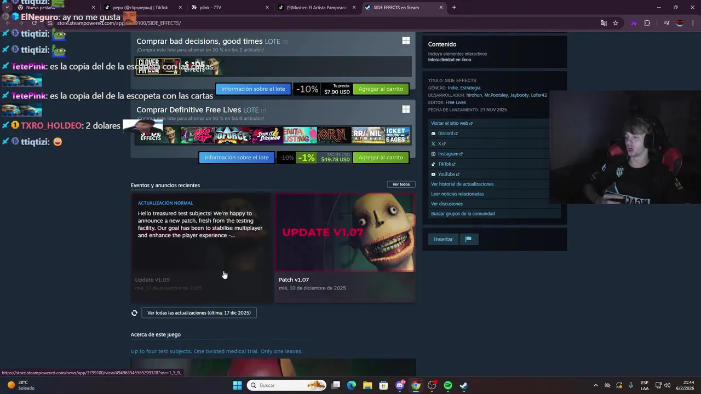Click the Indie genre link
This screenshot has width=701, height=394.
452,88
